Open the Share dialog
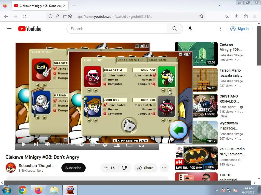This screenshot has width=261, height=195. click(x=145, y=168)
